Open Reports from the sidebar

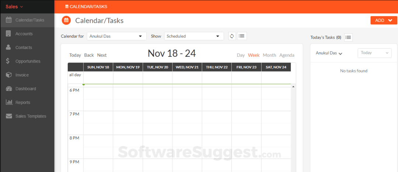[x=22, y=102]
